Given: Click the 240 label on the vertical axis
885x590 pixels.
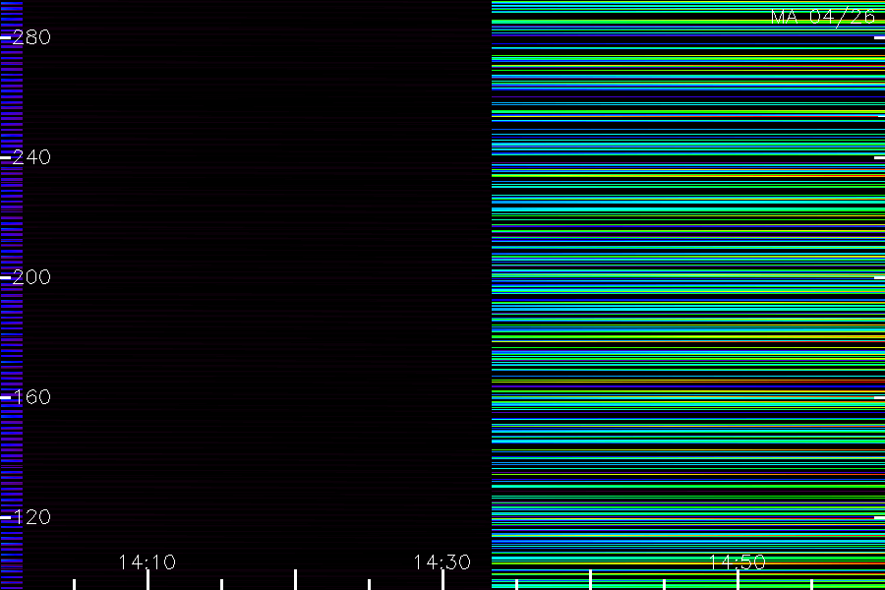Looking at the screenshot, I should click(x=31, y=157).
